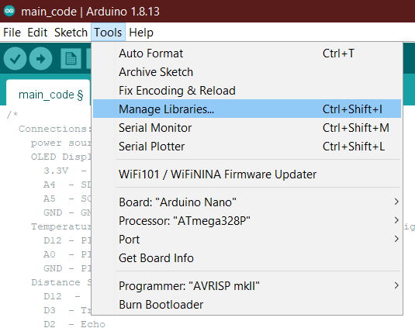The height and width of the screenshot is (328, 415).
Task: Click the 'OLED Displ' comment line
Action: pyautogui.click(x=61, y=157)
